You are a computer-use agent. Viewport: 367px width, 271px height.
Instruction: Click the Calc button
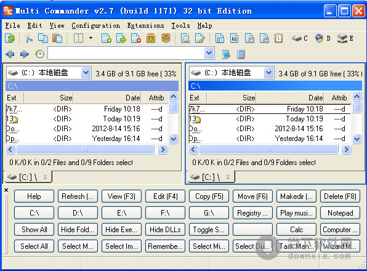[296, 229]
